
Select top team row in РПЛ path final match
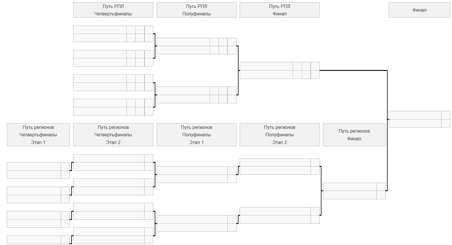pyautogui.click(x=266, y=66)
